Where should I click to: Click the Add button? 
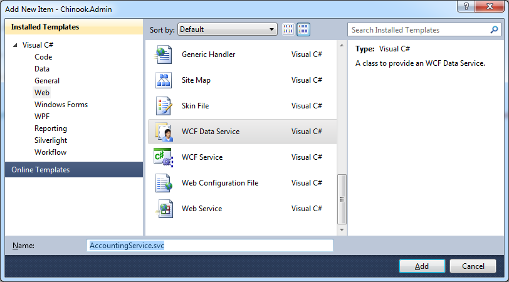422,266
